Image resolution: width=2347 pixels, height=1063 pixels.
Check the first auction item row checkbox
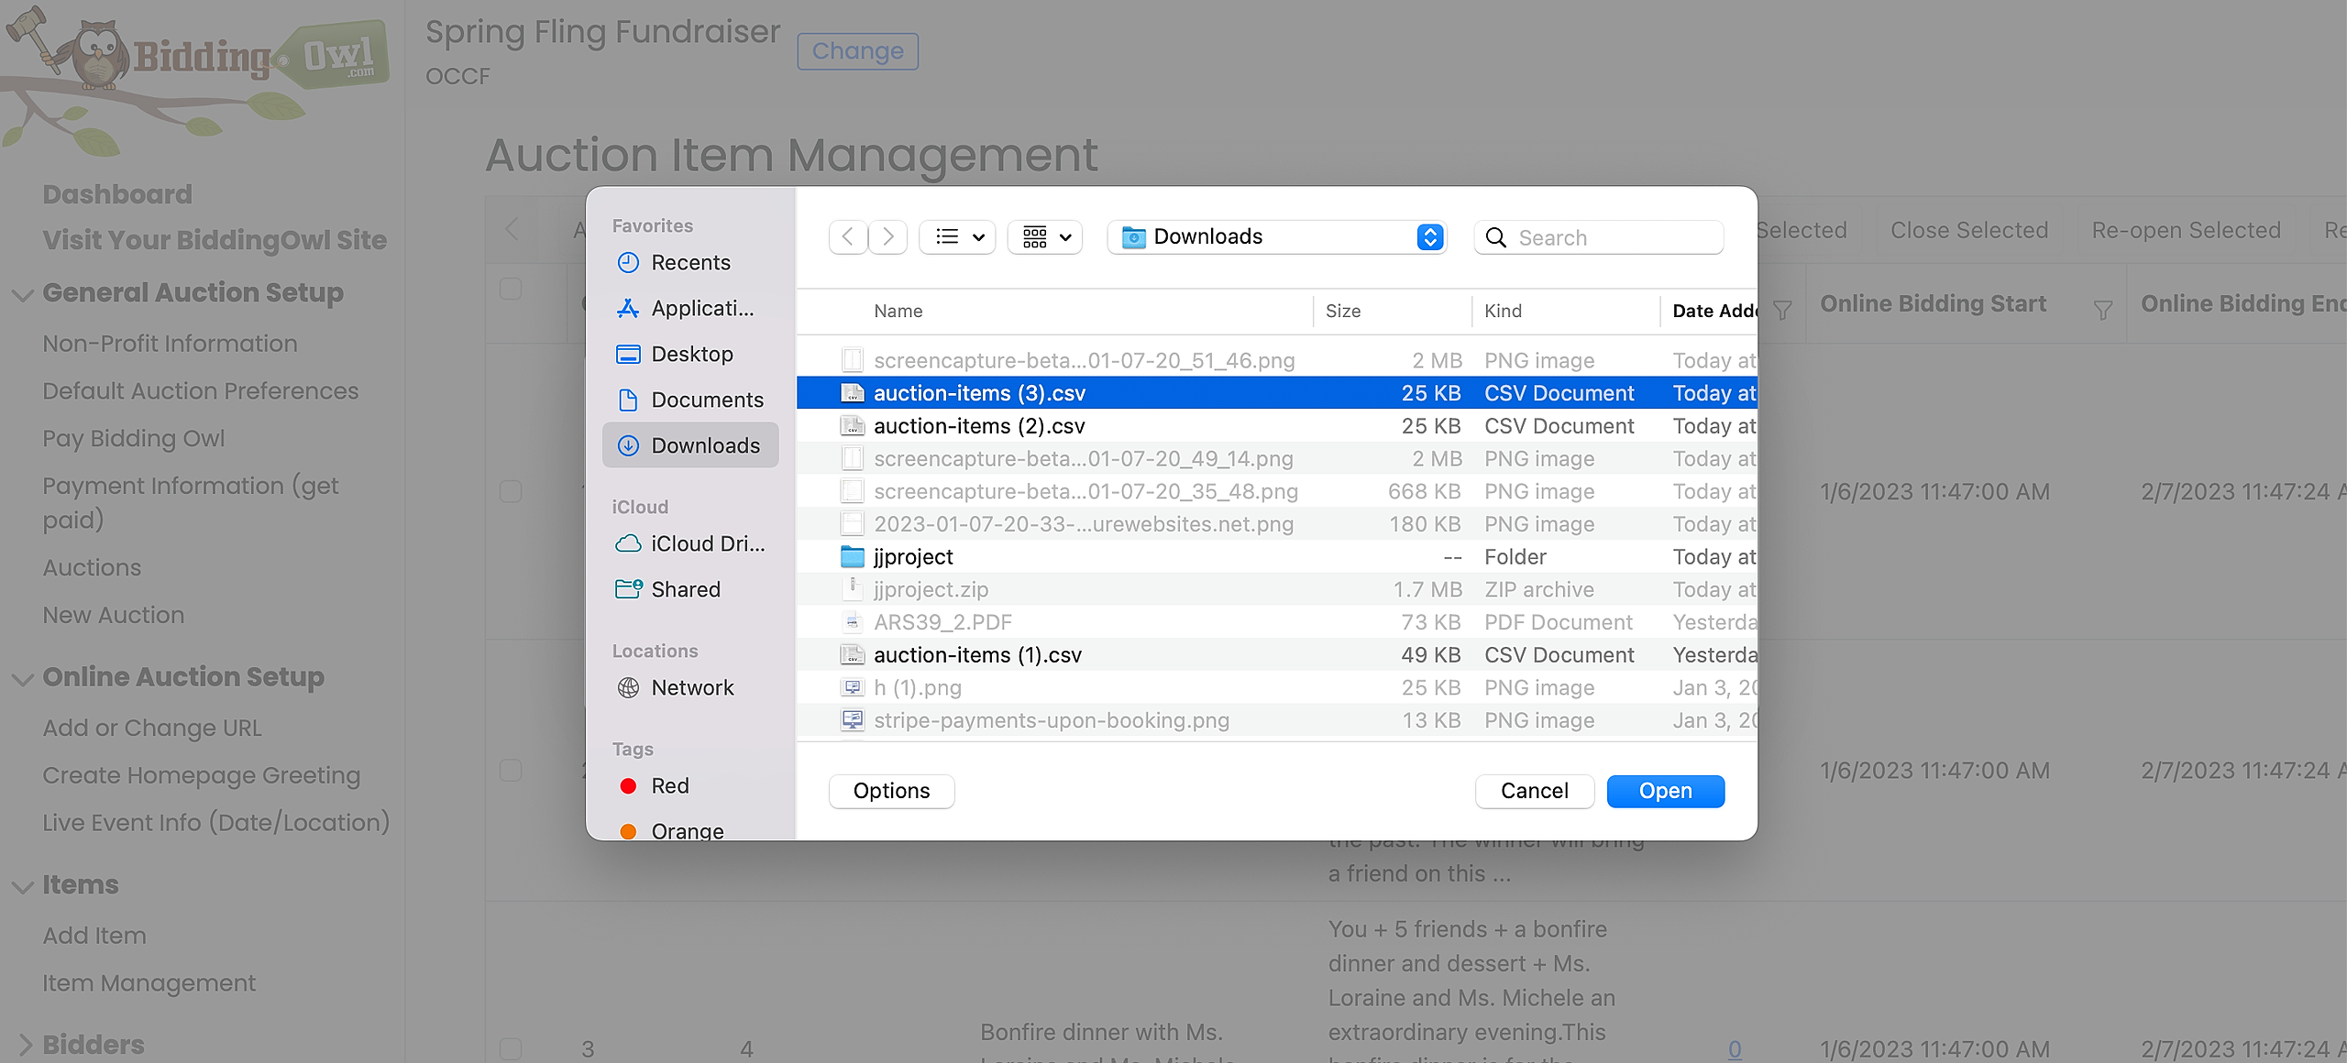pos(511,492)
